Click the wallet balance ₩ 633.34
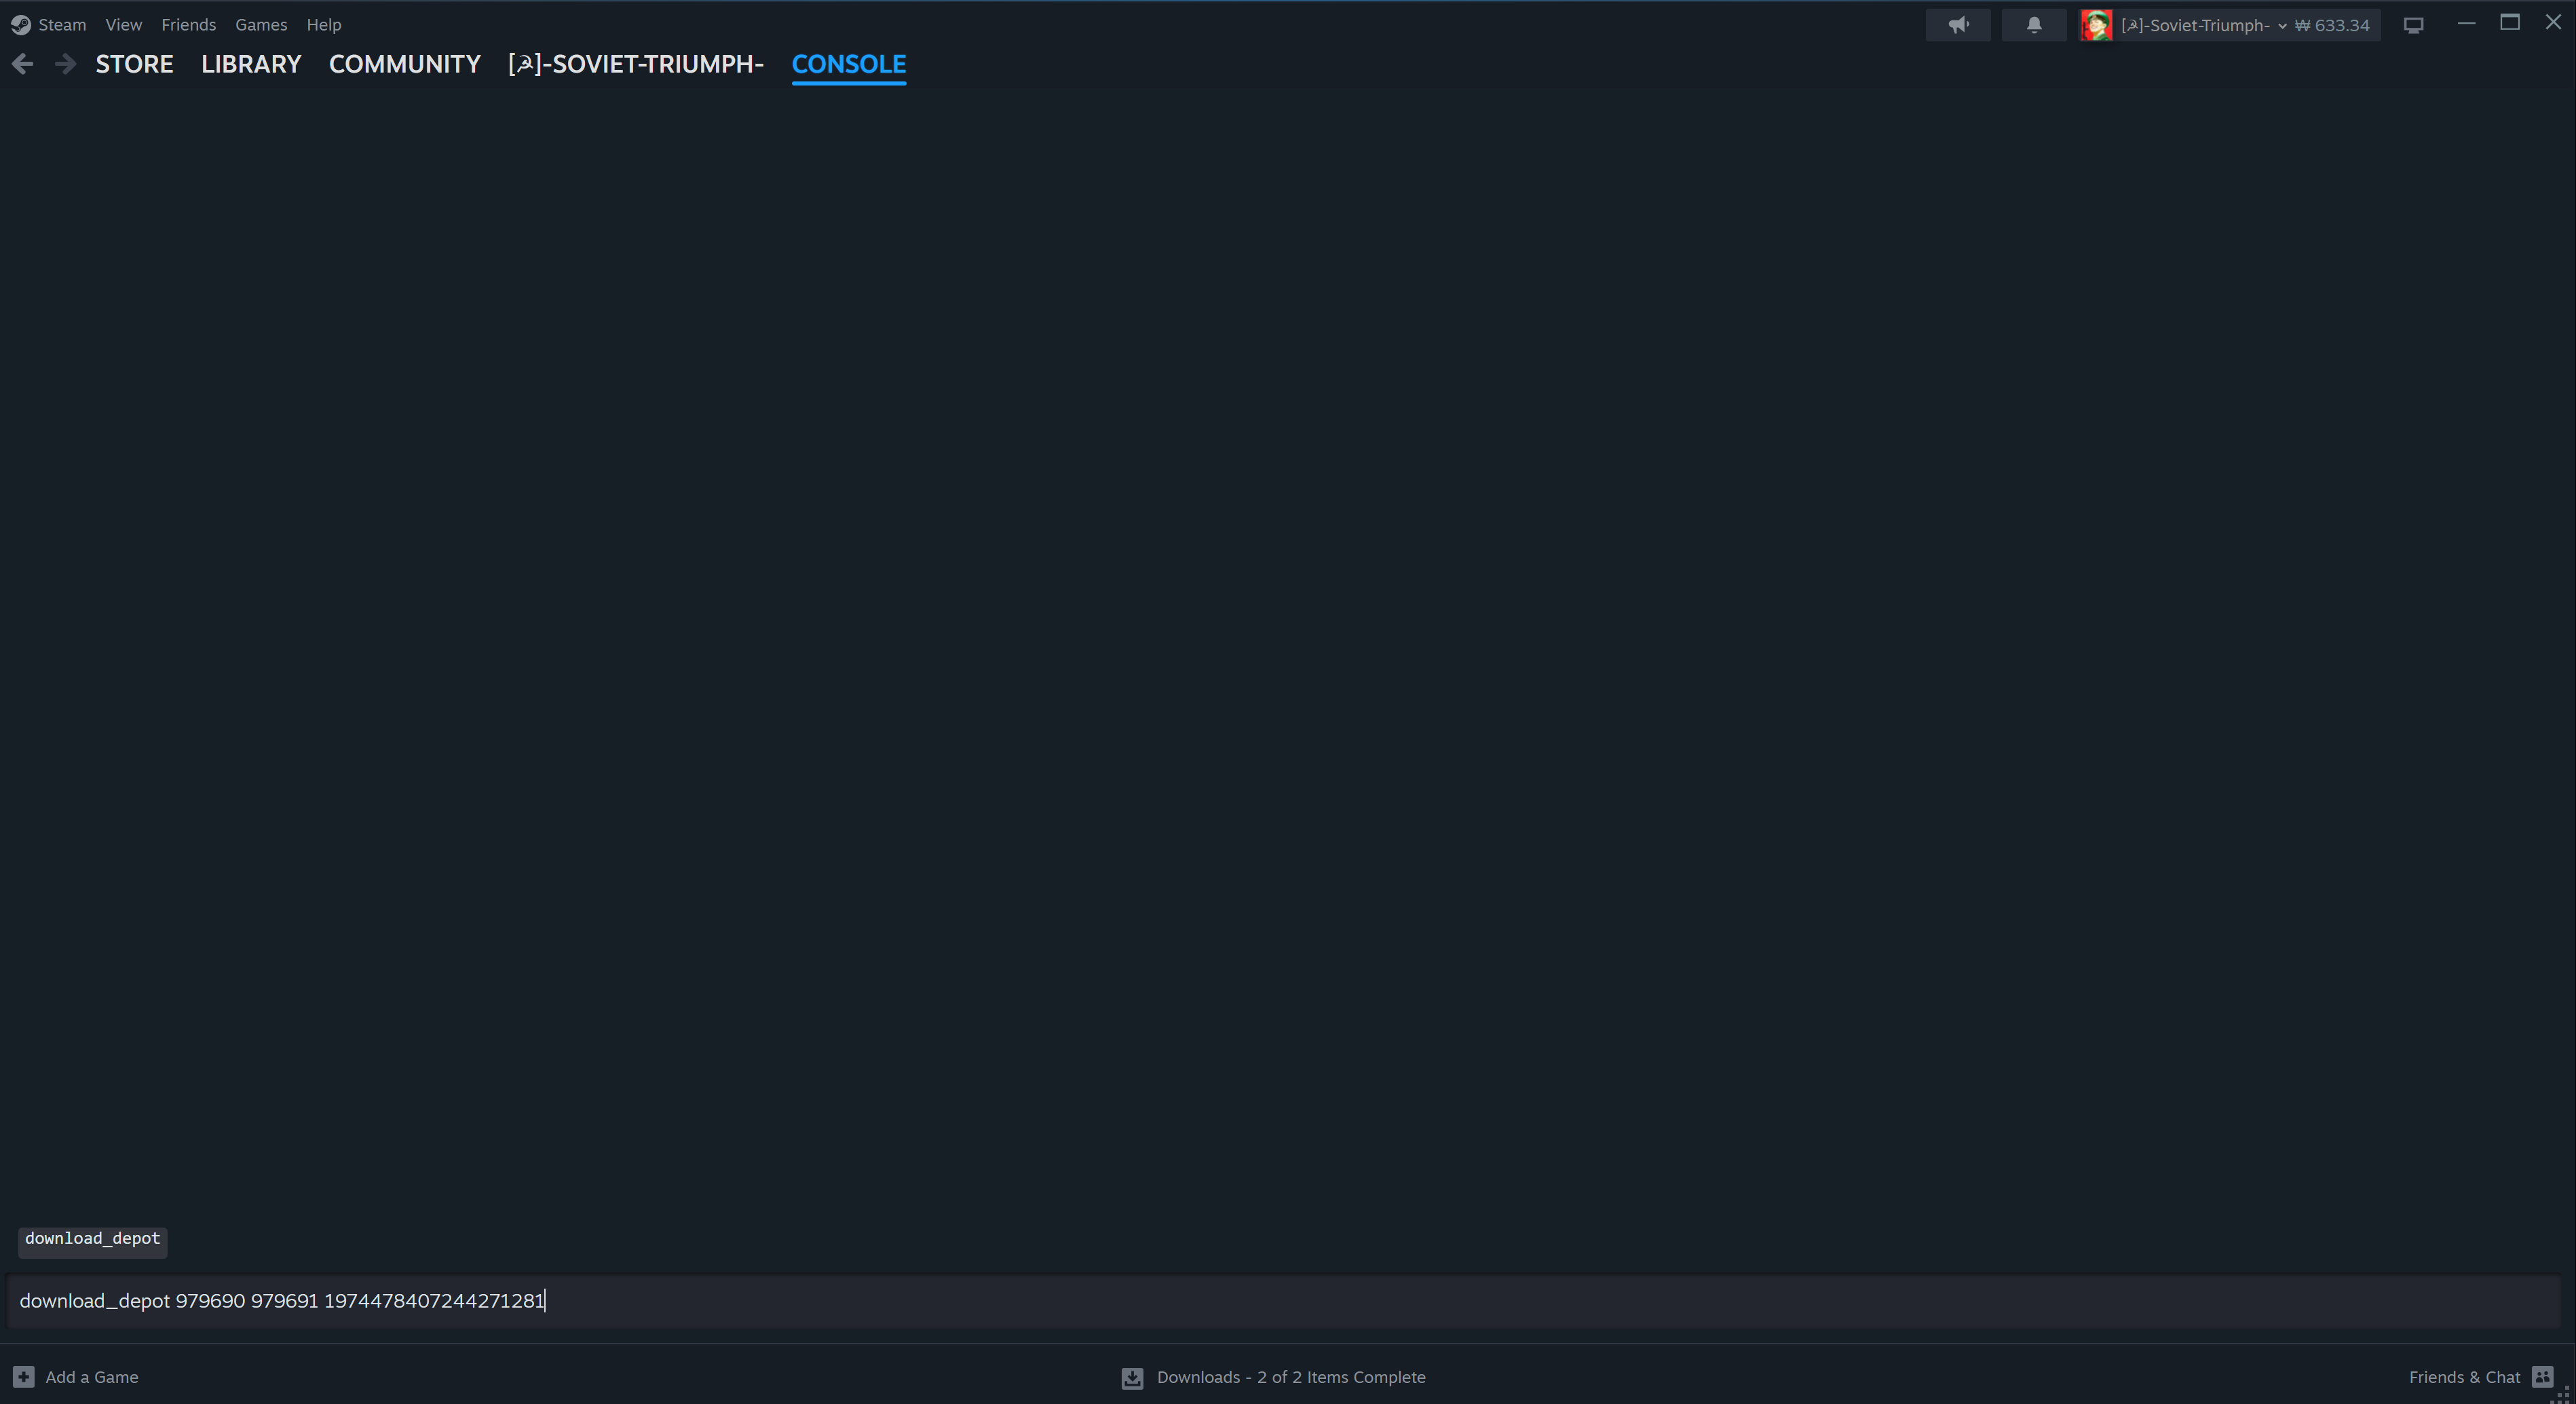This screenshot has width=2576, height=1404. tap(2332, 25)
